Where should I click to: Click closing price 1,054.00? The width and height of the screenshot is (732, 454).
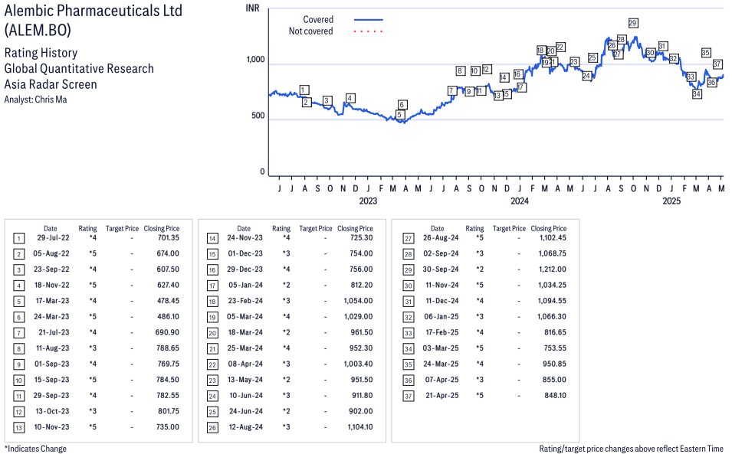[359, 301]
